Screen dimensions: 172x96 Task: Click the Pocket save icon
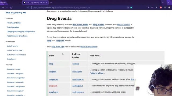(152, 7)
